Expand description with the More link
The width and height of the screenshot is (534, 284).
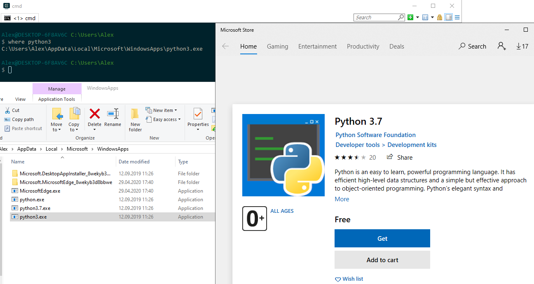click(x=342, y=199)
